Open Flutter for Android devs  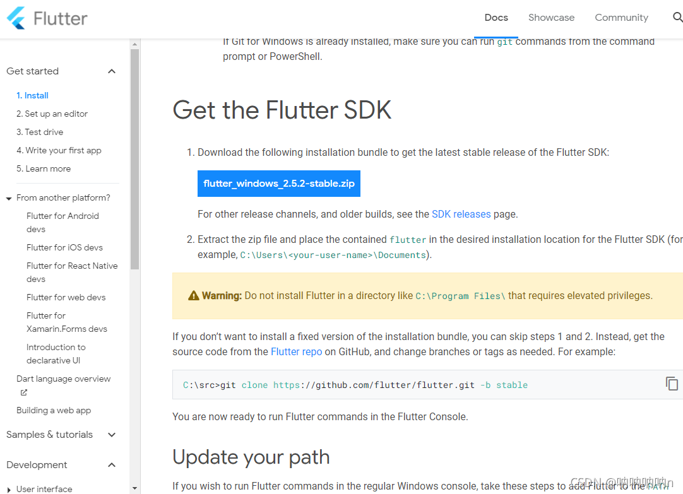[62, 223]
